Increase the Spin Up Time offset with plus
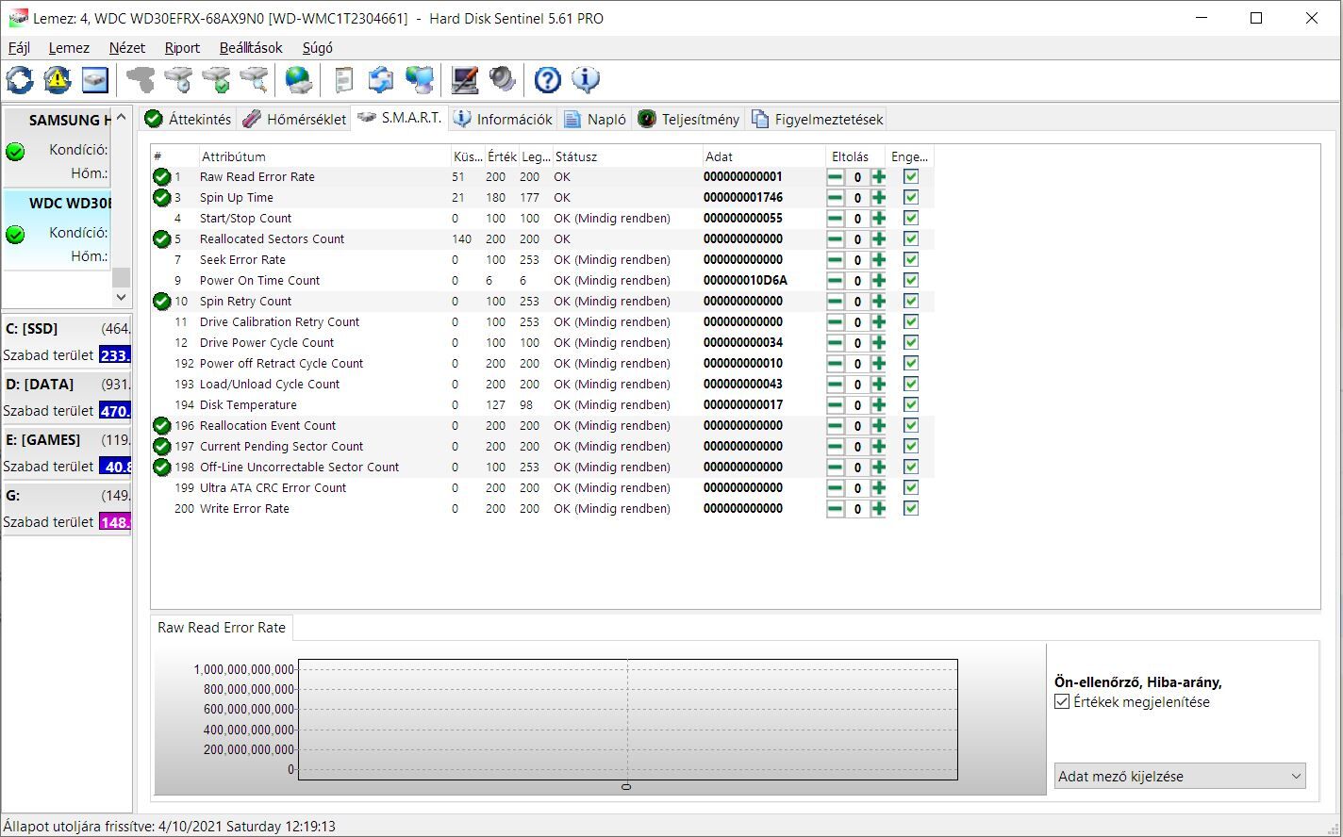Image resolution: width=1343 pixels, height=837 pixels. point(878,198)
